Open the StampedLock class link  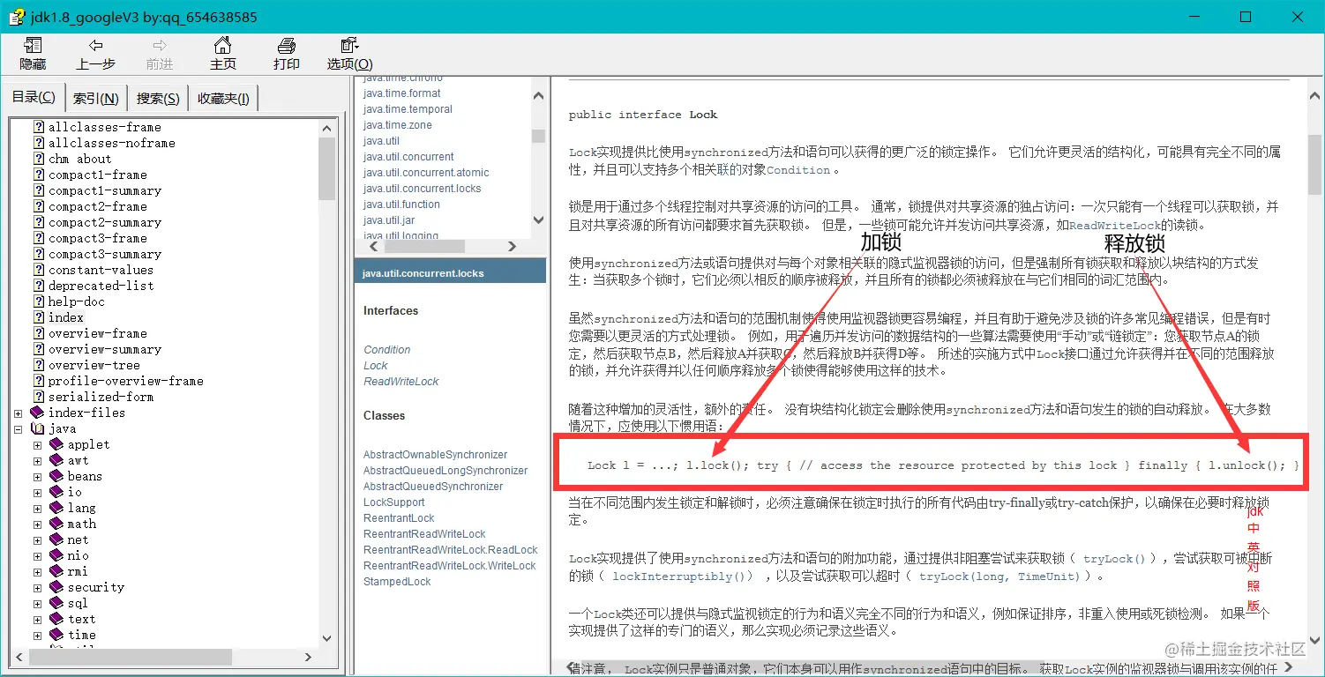(397, 582)
